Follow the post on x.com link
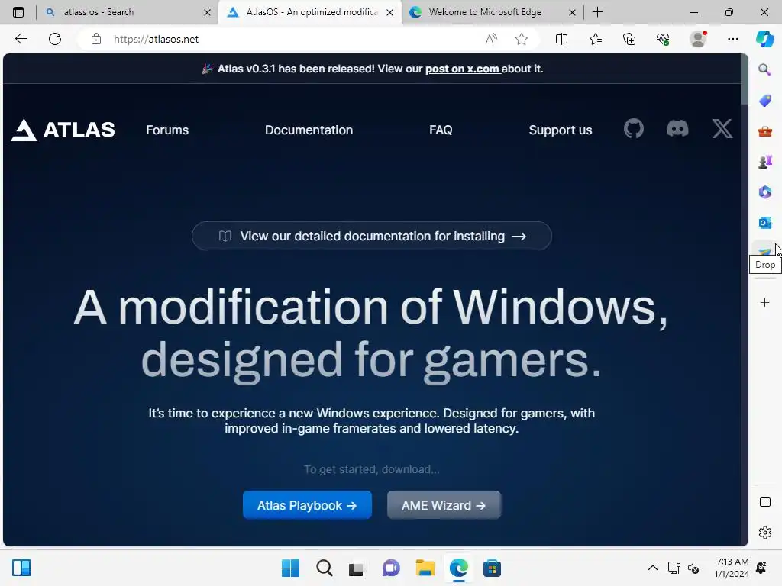782x586 pixels. 462,69
